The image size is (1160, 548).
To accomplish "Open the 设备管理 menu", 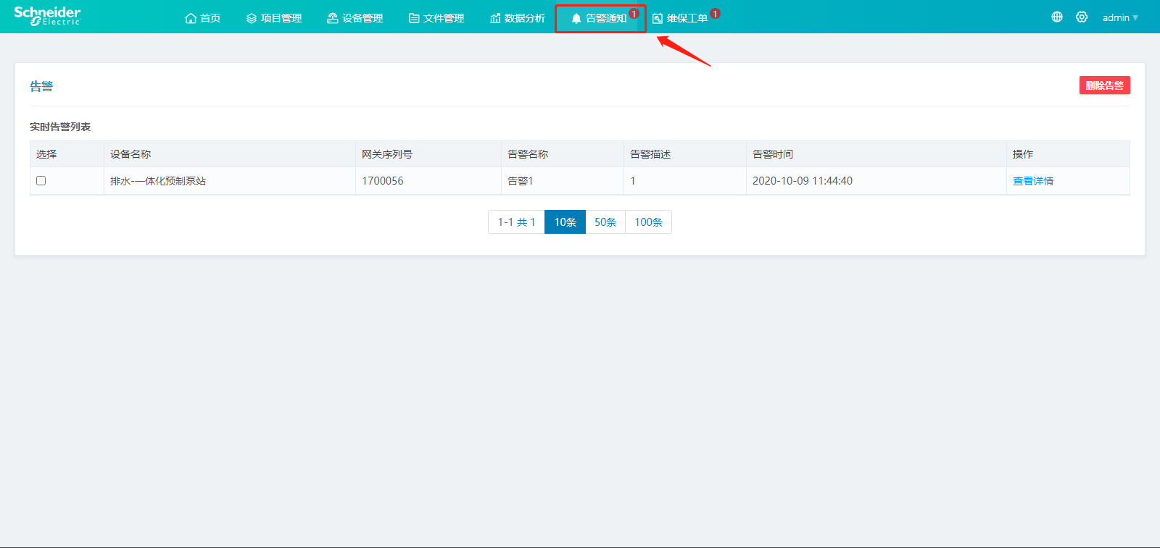I will [355, 18].
